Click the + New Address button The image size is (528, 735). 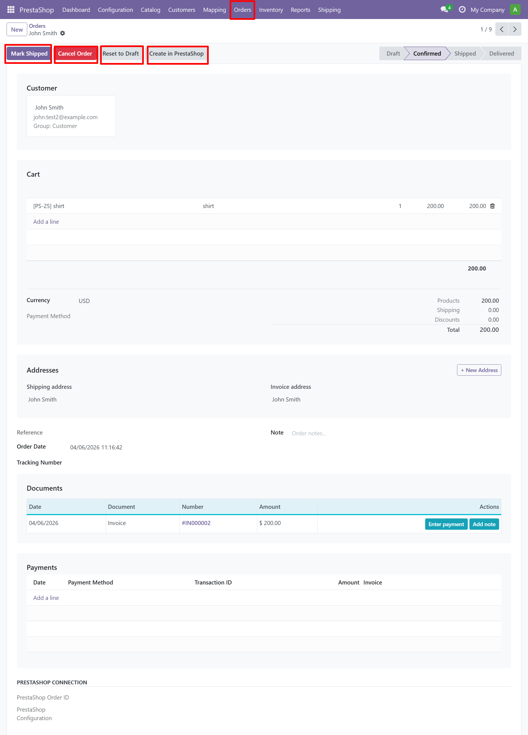[479, 370]
